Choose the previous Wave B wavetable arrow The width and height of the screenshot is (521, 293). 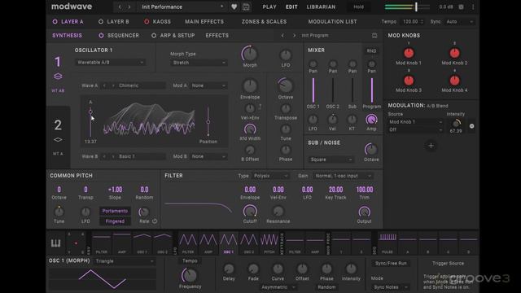(x=104, y=156)
